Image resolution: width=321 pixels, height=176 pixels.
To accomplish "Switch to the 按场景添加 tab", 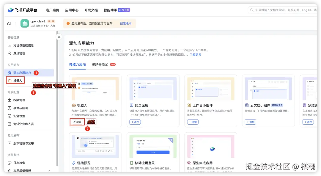I will click(x=100, y=65).
